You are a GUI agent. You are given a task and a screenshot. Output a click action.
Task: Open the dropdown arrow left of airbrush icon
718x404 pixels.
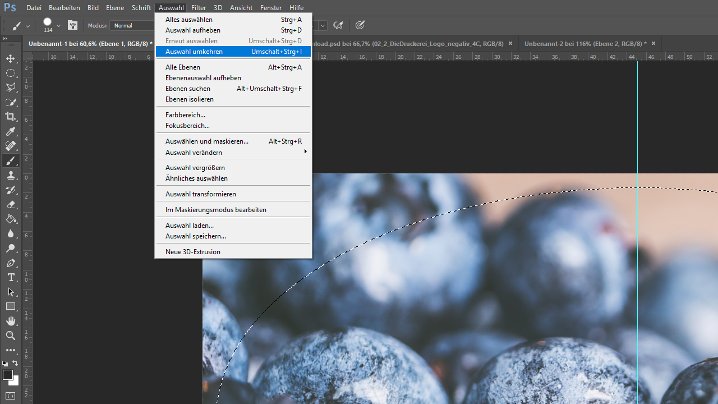(323, 25)
